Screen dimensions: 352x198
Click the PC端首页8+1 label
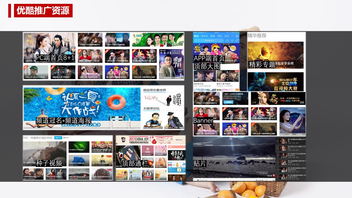[55, 58]
